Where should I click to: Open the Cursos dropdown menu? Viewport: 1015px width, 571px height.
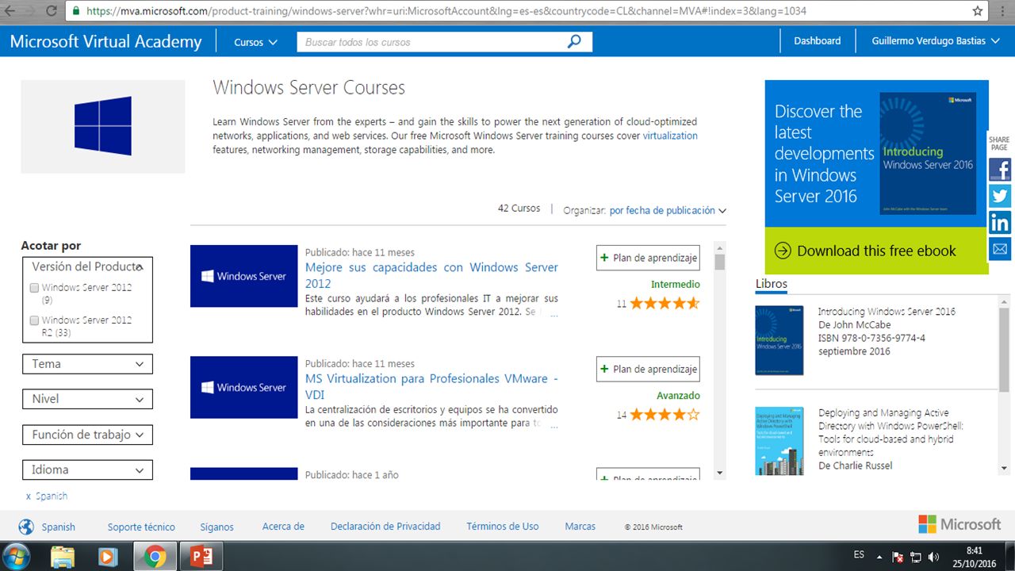(255, 42)
